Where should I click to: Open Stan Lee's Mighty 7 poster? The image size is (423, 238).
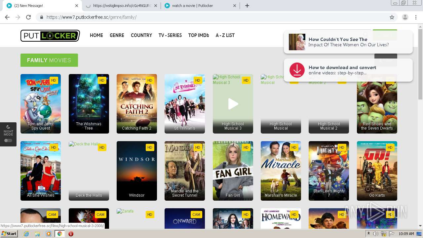329,171
